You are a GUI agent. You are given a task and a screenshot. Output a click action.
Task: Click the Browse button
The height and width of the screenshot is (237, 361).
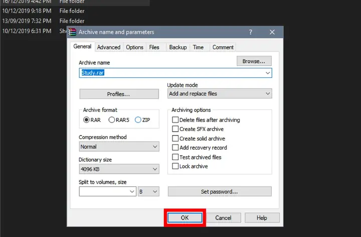pos(254,61)
